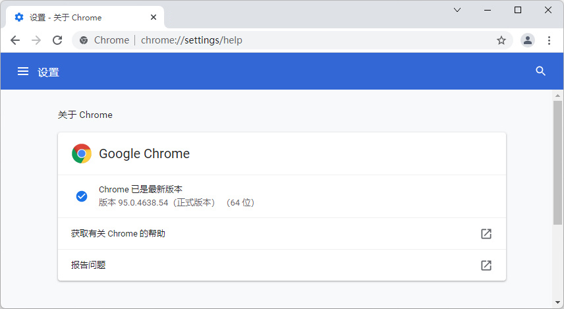Open the 报告问题 row
The width and height of the screenshot is (564, 309).
tap(282, 266)
